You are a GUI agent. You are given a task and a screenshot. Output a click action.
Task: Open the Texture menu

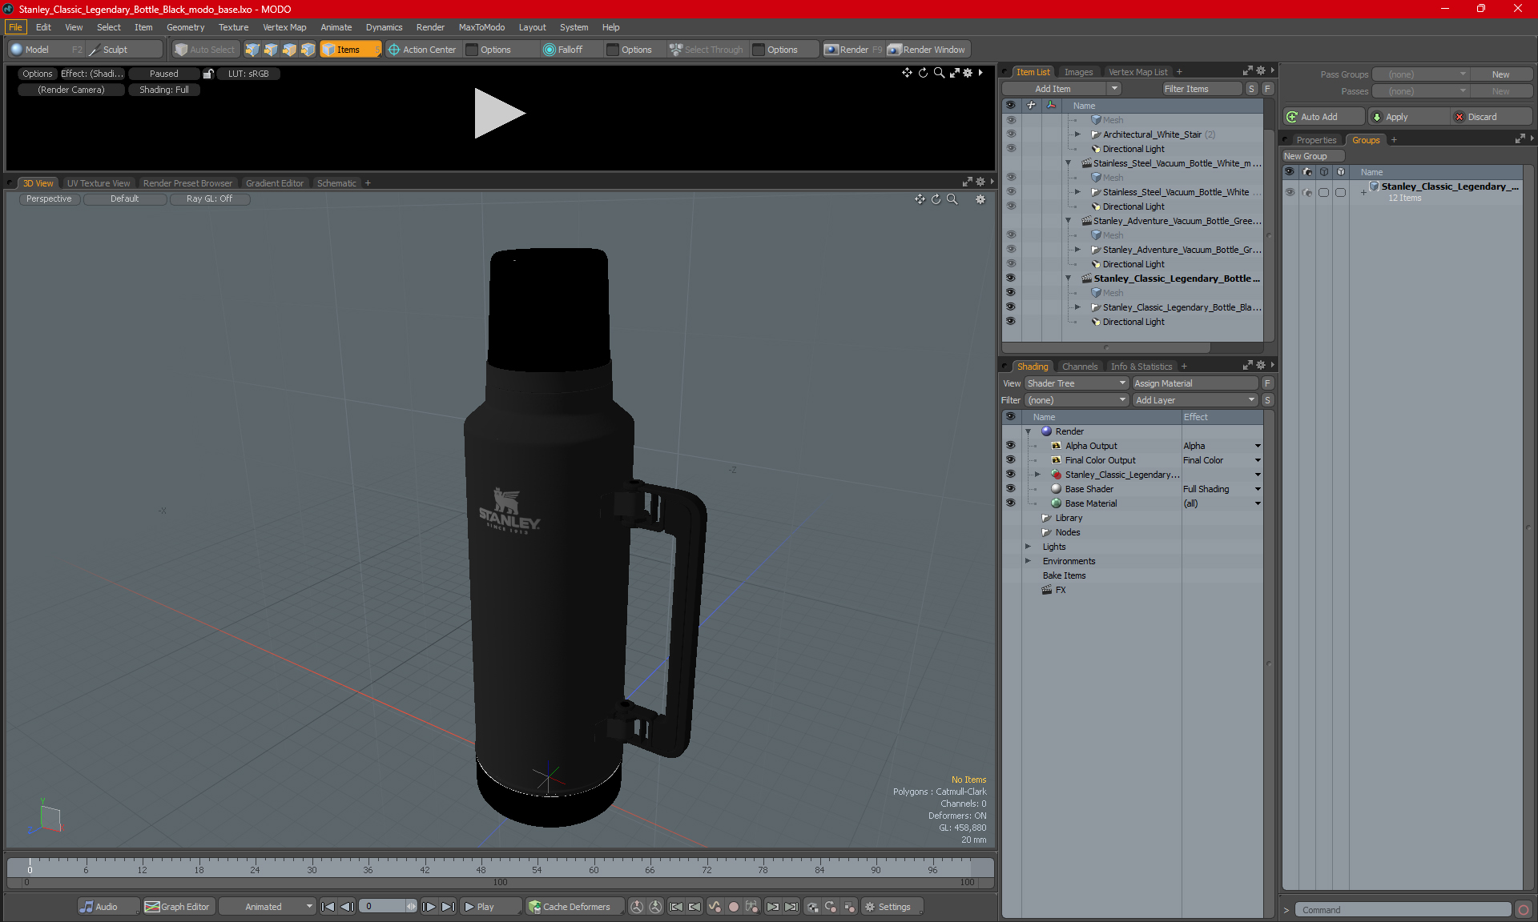click(233, 27)
